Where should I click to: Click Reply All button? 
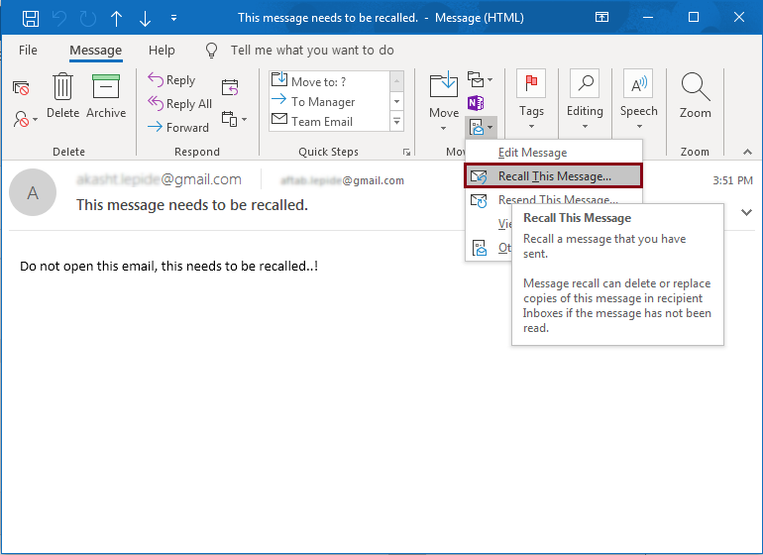pos(179,104)
